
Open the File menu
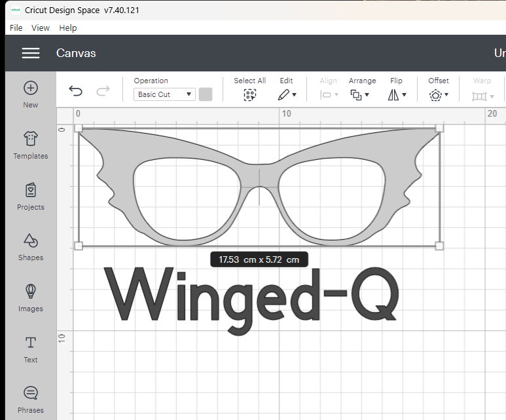[16, 28]
